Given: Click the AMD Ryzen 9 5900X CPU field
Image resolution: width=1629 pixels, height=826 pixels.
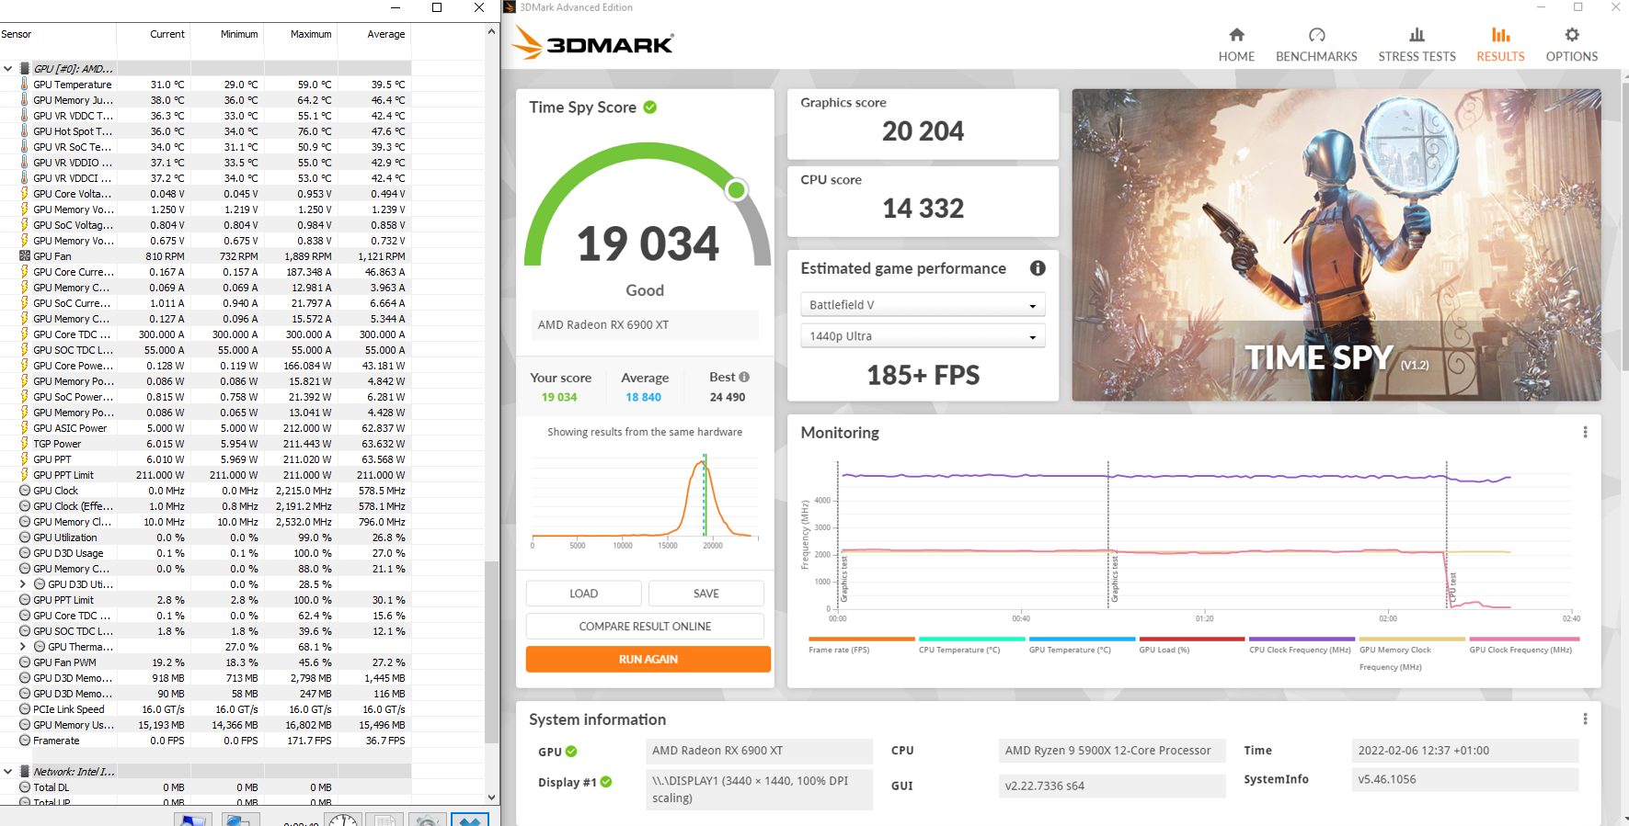Looking at the screenshot, I should tap(1112, 752).
